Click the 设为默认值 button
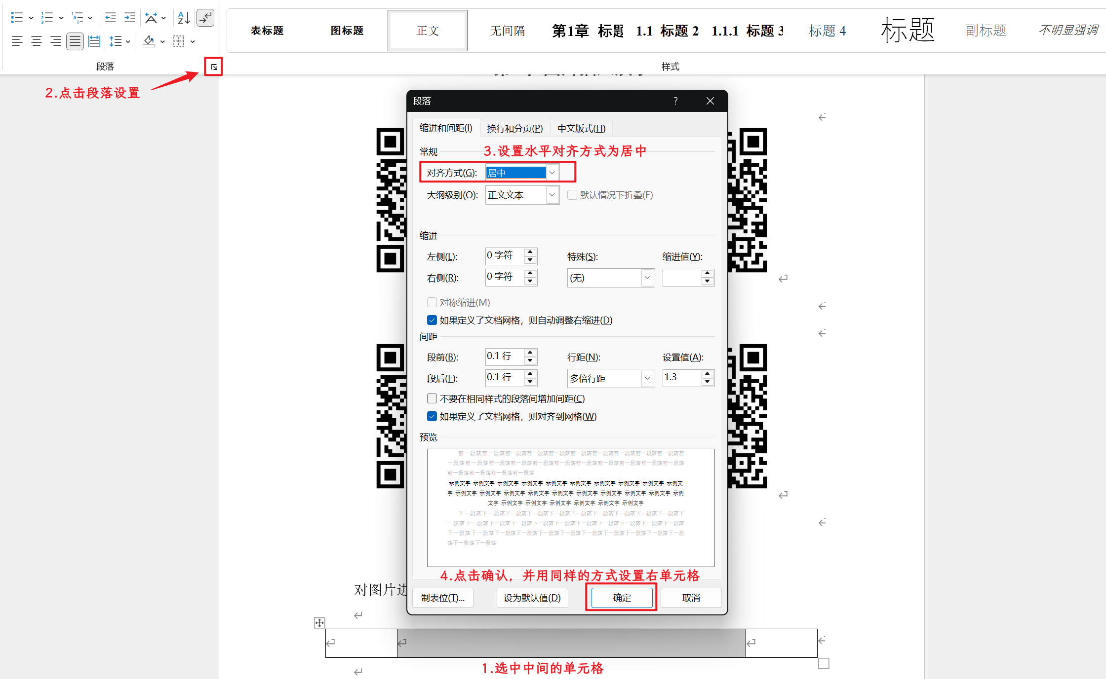Image resolution: width=1106 pixels, height=679 pixels. 532,598
